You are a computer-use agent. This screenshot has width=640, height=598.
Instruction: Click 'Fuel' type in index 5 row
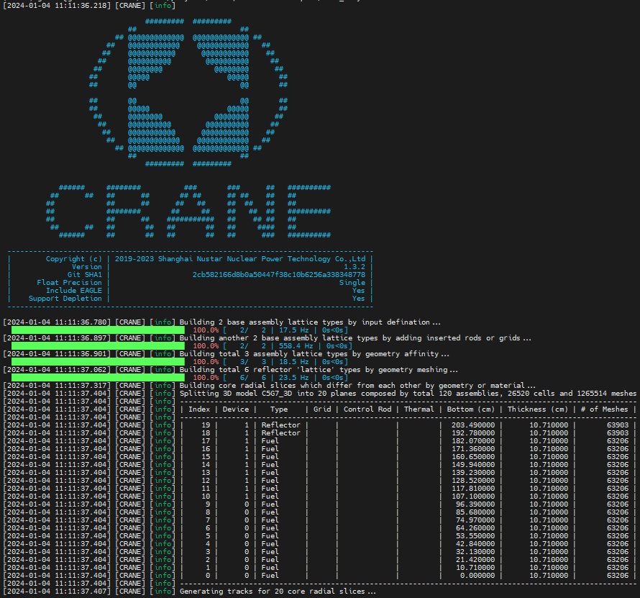(x=270, y=536)
